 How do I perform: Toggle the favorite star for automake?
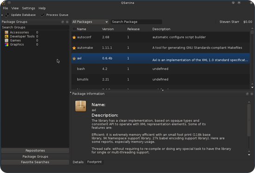pos(74,48)
